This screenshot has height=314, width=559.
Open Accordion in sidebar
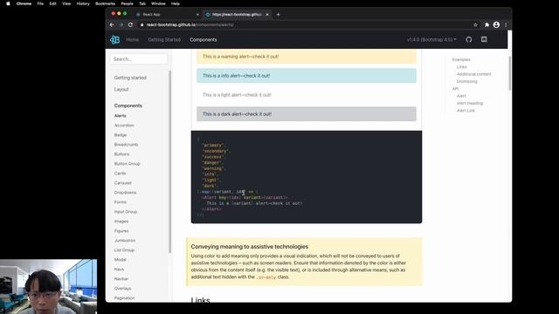(124, 126)
